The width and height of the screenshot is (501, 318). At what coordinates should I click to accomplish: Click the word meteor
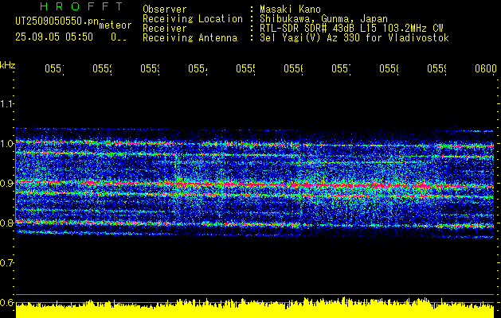[115, 25]
